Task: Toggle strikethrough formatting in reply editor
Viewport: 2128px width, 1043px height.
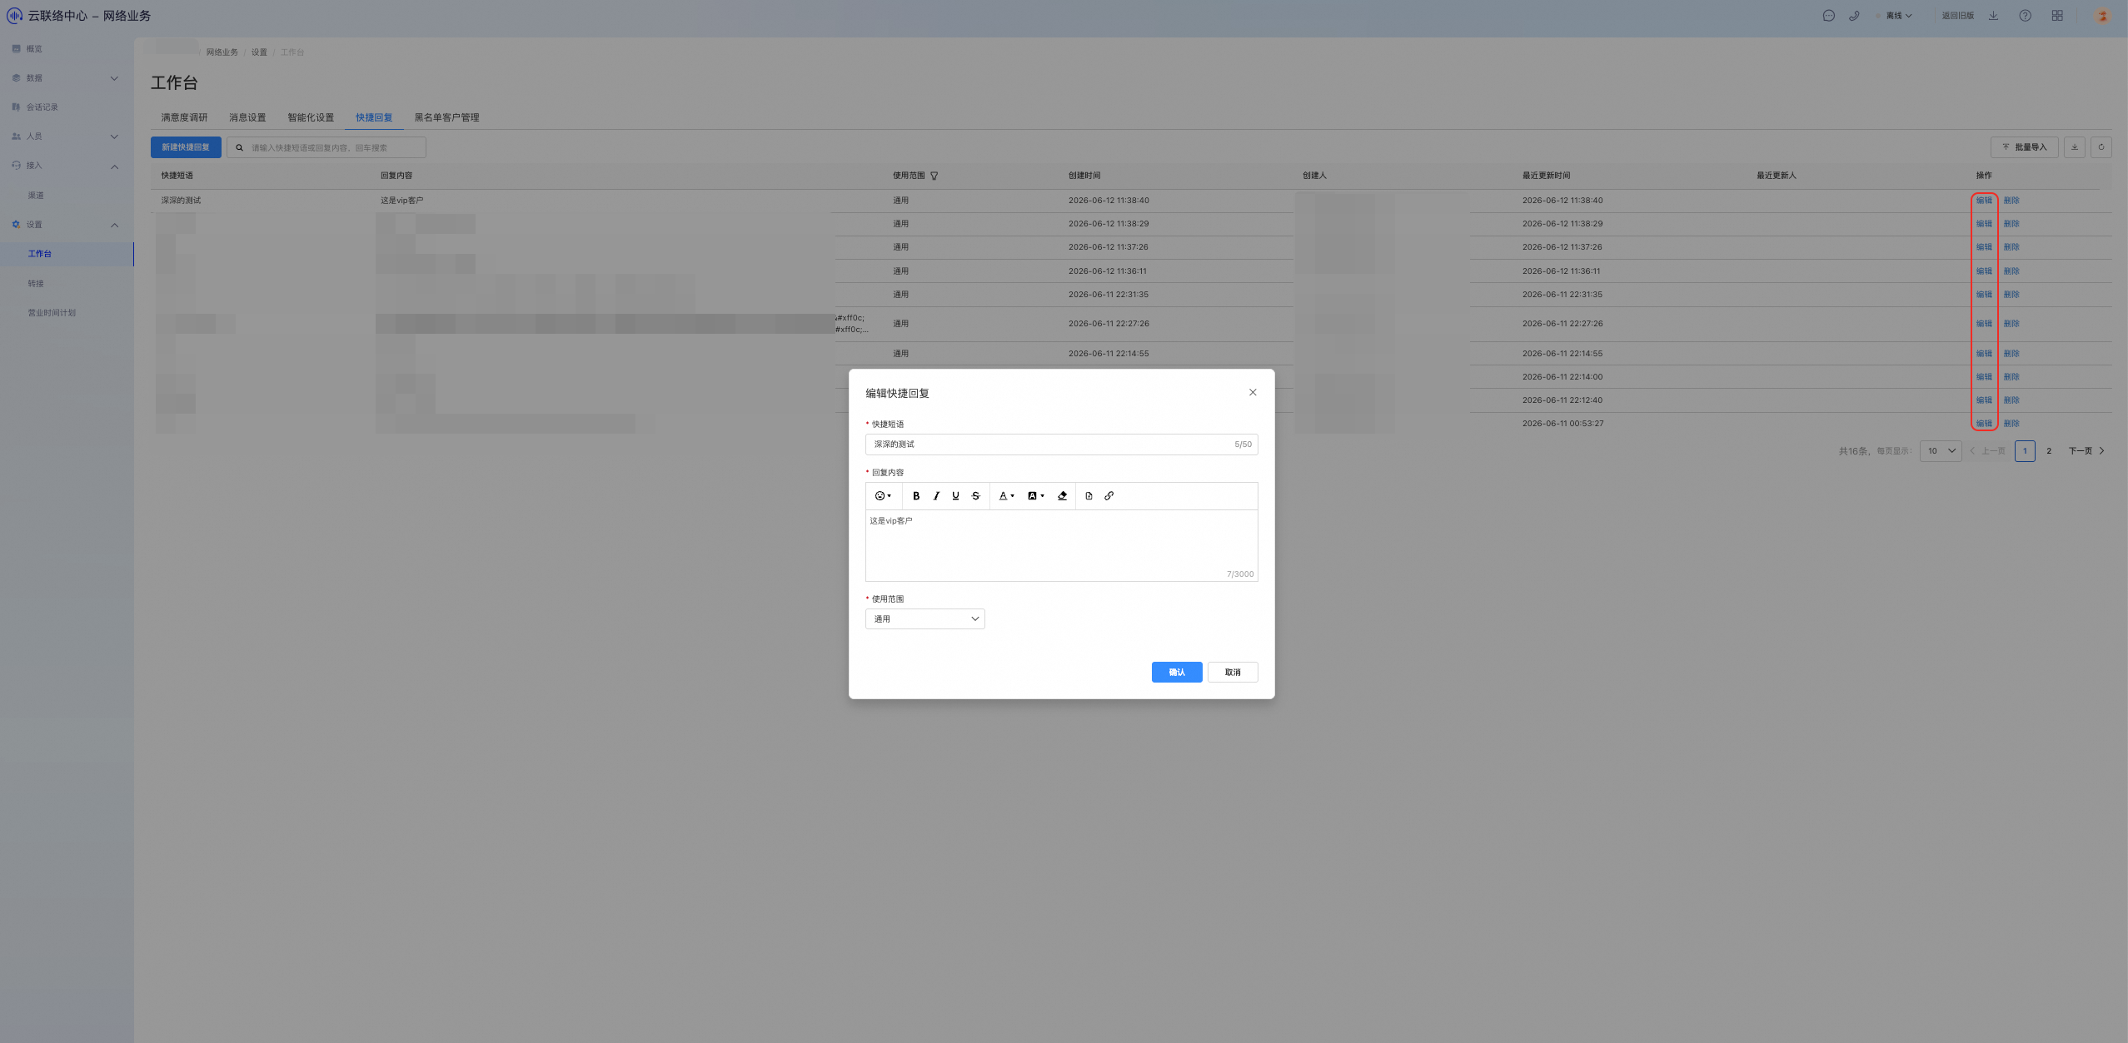Action: [975, 496]
